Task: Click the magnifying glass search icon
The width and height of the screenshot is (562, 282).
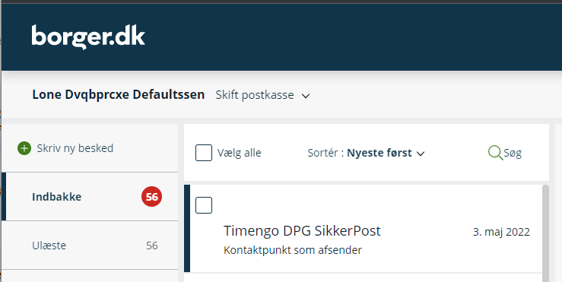Action: [x=495, y=153]
